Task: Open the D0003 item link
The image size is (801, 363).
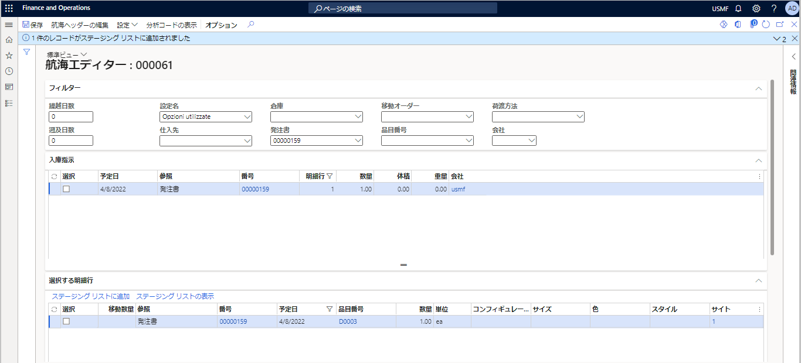Action: tap(348, 321)
